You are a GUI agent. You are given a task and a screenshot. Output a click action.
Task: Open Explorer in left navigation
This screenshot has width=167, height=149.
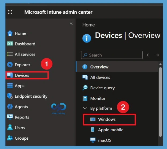[x=22, y=65]
